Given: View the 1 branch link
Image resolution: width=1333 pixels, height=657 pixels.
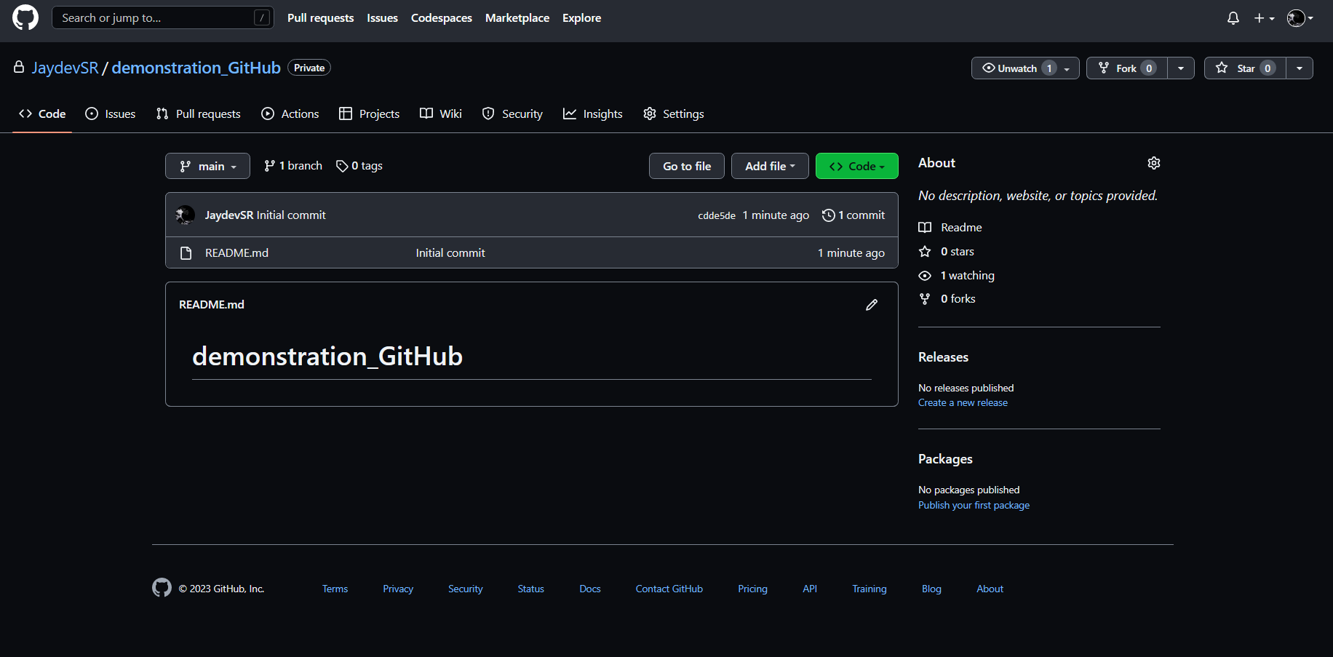Looking at the screenshot, I should click(293, 166).
